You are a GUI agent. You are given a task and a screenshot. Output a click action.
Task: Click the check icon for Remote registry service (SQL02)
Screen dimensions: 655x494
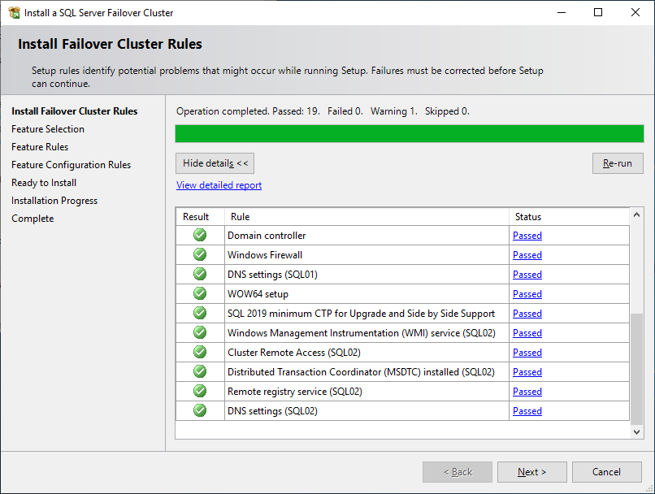click(x=200, y=391)
